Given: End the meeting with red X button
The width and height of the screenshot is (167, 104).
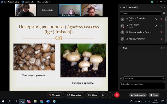Looking at the screenshot, I should click(117, 95).
